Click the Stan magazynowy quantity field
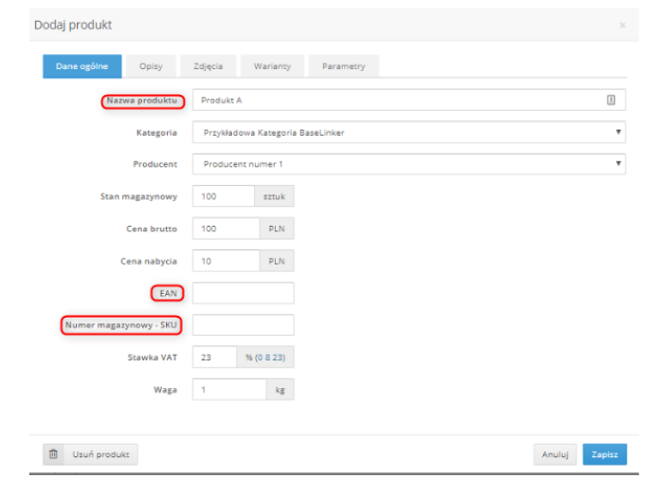651x479 pixels. pyautogui.click(x=224, y=196)
